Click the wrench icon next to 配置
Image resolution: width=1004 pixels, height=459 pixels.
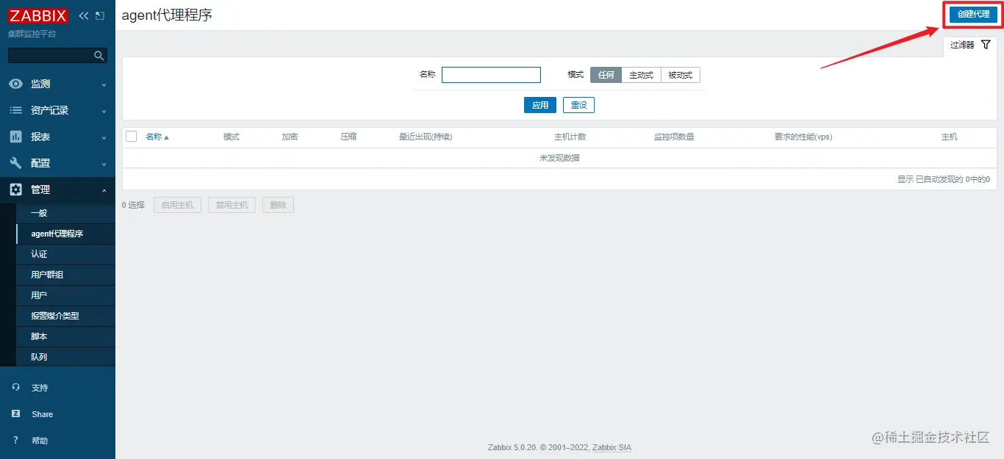(x=15, y=163)
